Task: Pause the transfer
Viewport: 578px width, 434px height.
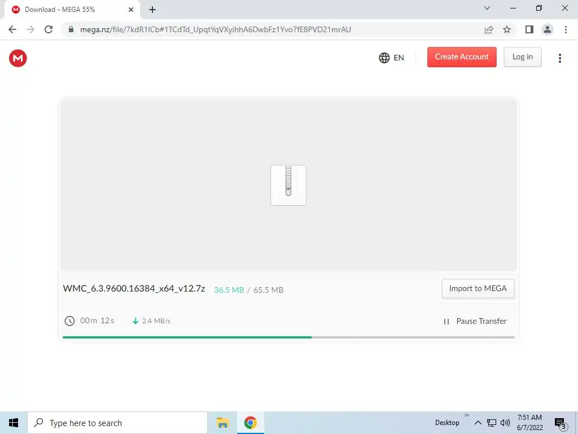Action: (475, 321)
